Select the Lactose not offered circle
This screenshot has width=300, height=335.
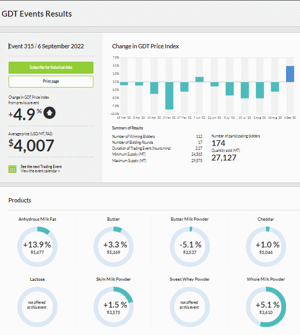[38, 307]
